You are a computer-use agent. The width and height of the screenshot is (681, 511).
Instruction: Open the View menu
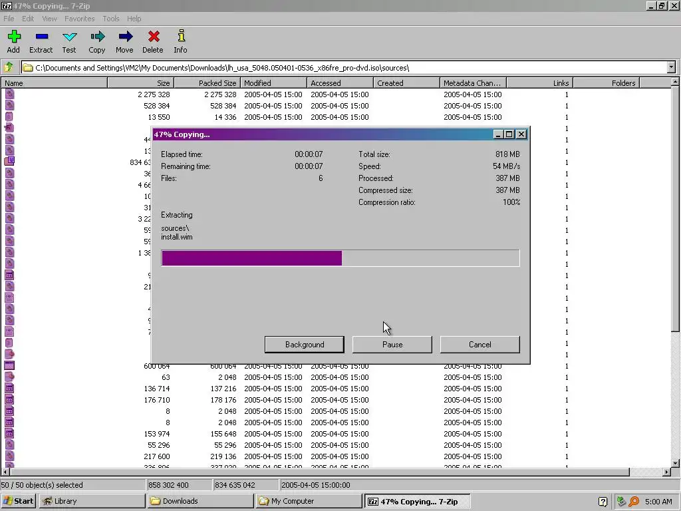click(49, 19)
